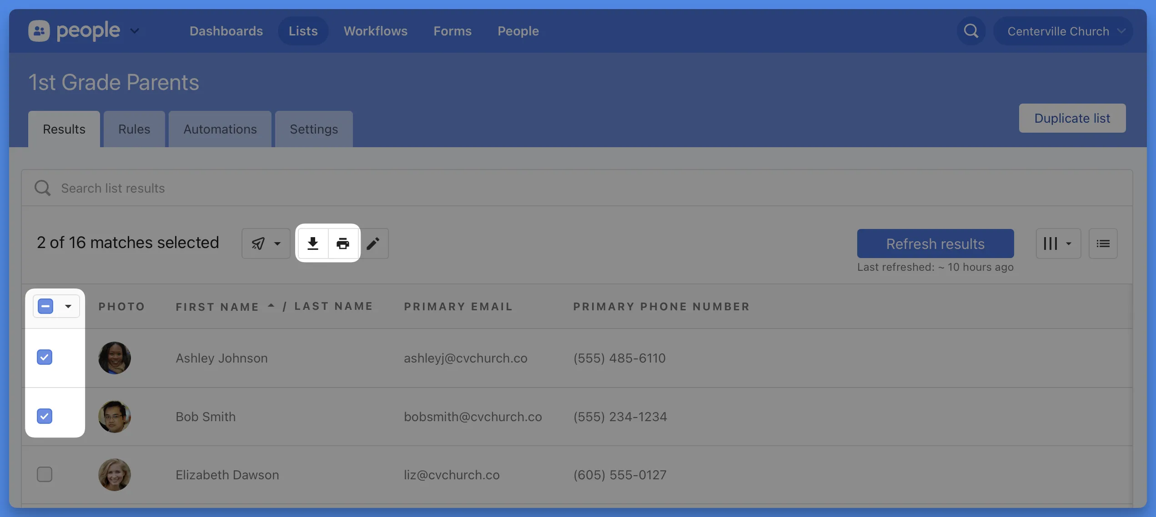Switch to the Rules tab
The image size is (1156, 517).
click(x=134, y=129)
